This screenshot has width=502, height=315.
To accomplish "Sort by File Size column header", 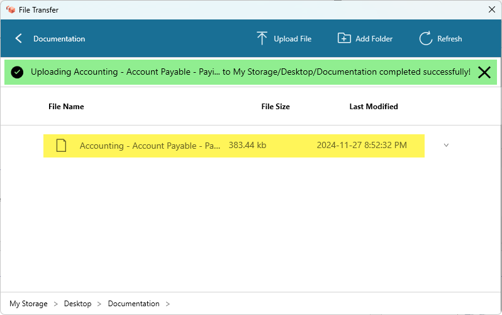I will tap(276, 107).
